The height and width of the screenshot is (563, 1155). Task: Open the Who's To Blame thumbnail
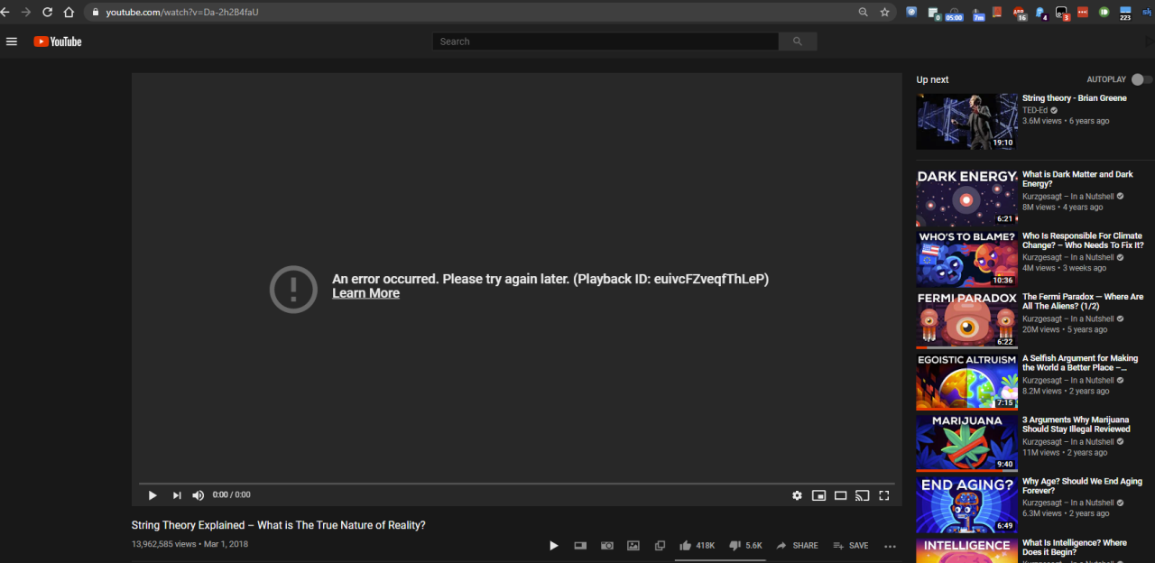[x=967, y=260]
